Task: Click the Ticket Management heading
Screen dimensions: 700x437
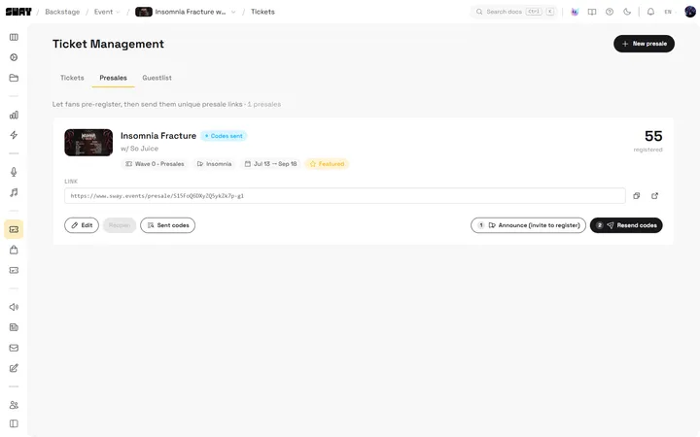Action: 108,44
